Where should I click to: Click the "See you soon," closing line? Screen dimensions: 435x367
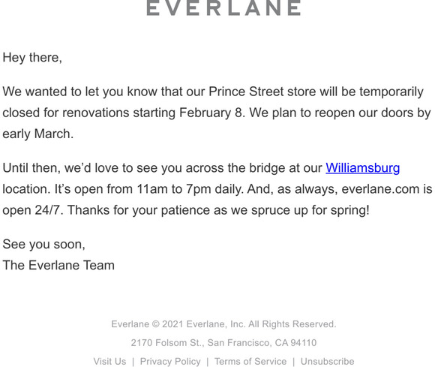[x=43, y=245]
